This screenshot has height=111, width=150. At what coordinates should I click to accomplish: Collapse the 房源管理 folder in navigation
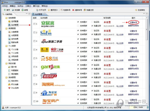[x=7, y=28]
